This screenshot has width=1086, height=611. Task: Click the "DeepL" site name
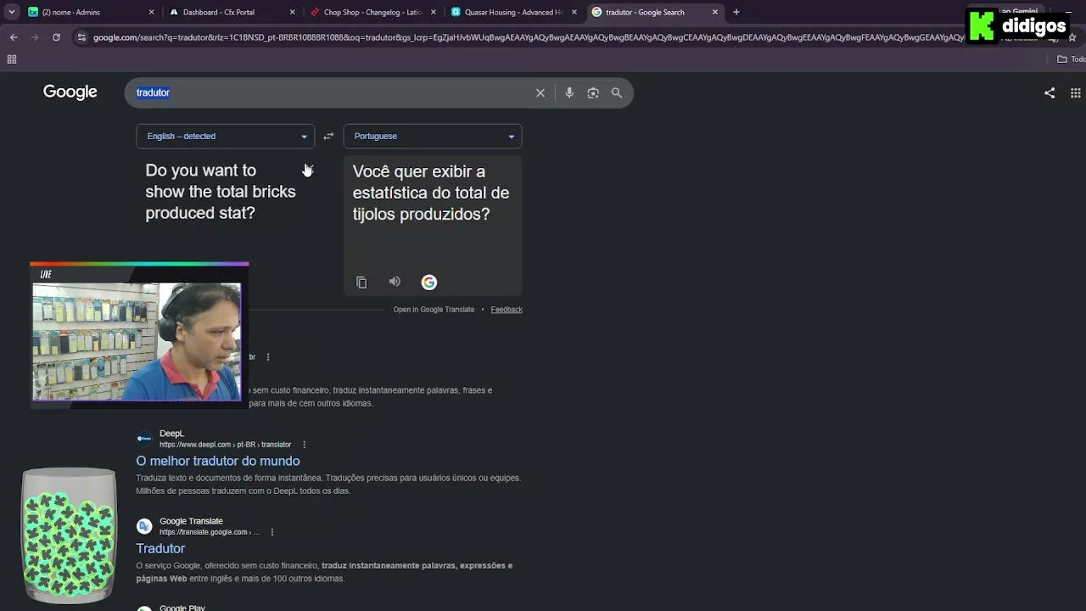tap(171, 434)
